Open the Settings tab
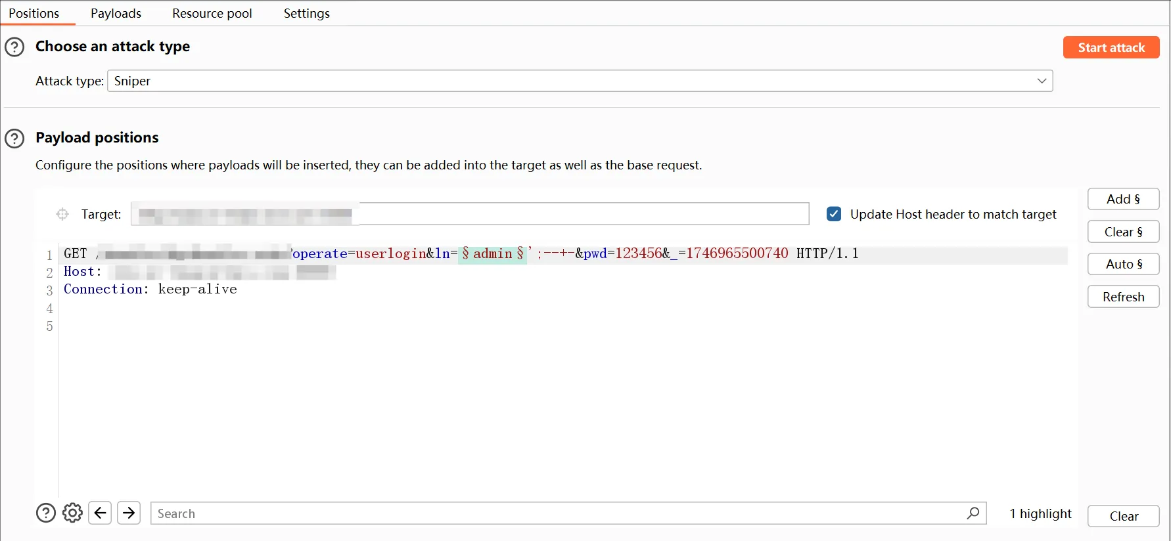Image resolution: width=1171 pixels, height=541 pixels. [307, 13]
